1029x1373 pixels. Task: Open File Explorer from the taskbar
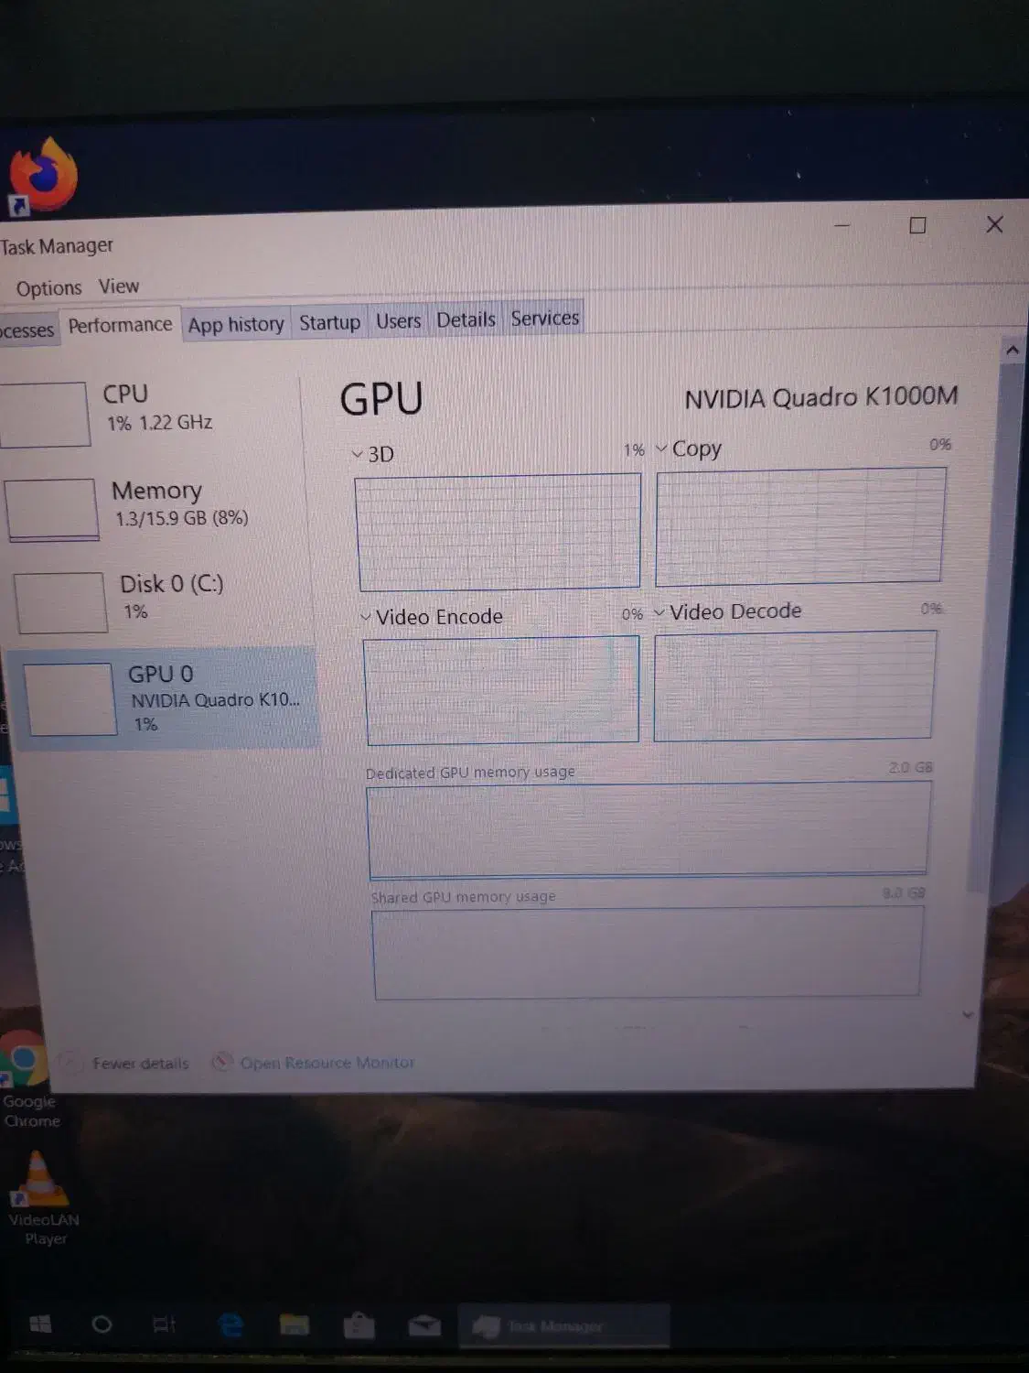(x=295, y=1324)
